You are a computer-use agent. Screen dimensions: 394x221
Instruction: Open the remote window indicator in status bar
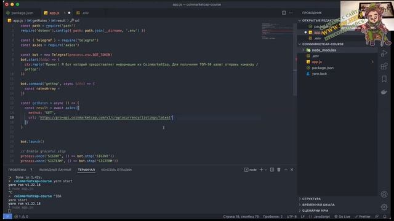click(7, 217)
